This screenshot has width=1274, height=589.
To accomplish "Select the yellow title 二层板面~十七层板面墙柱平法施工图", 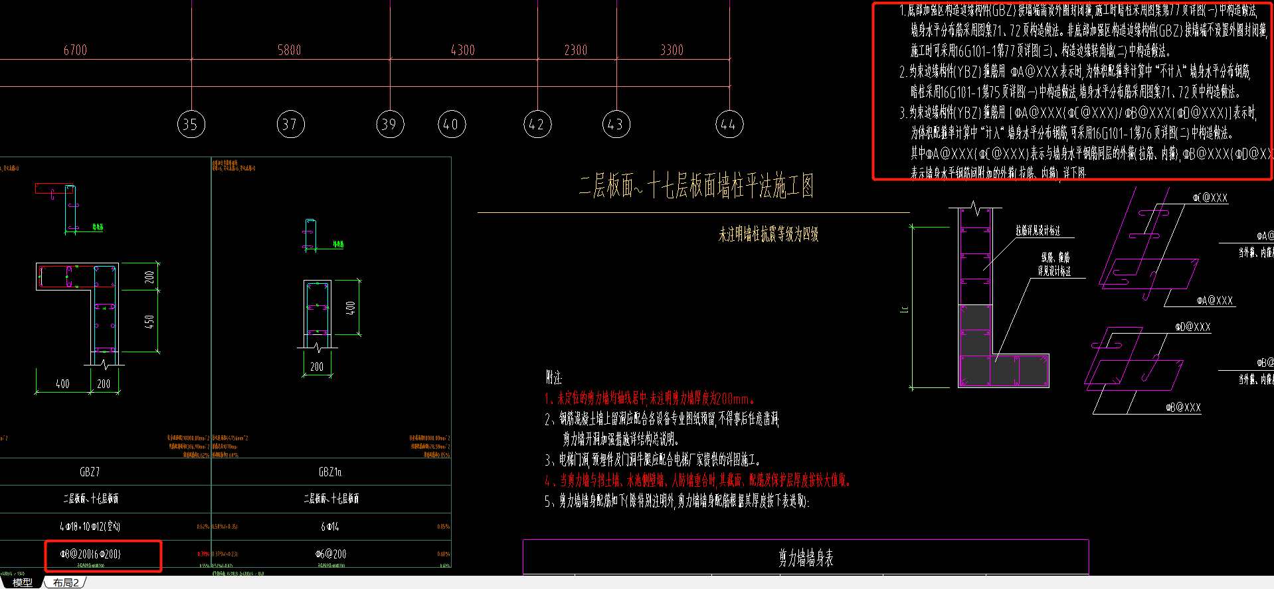I will click(x=696, y=185).
